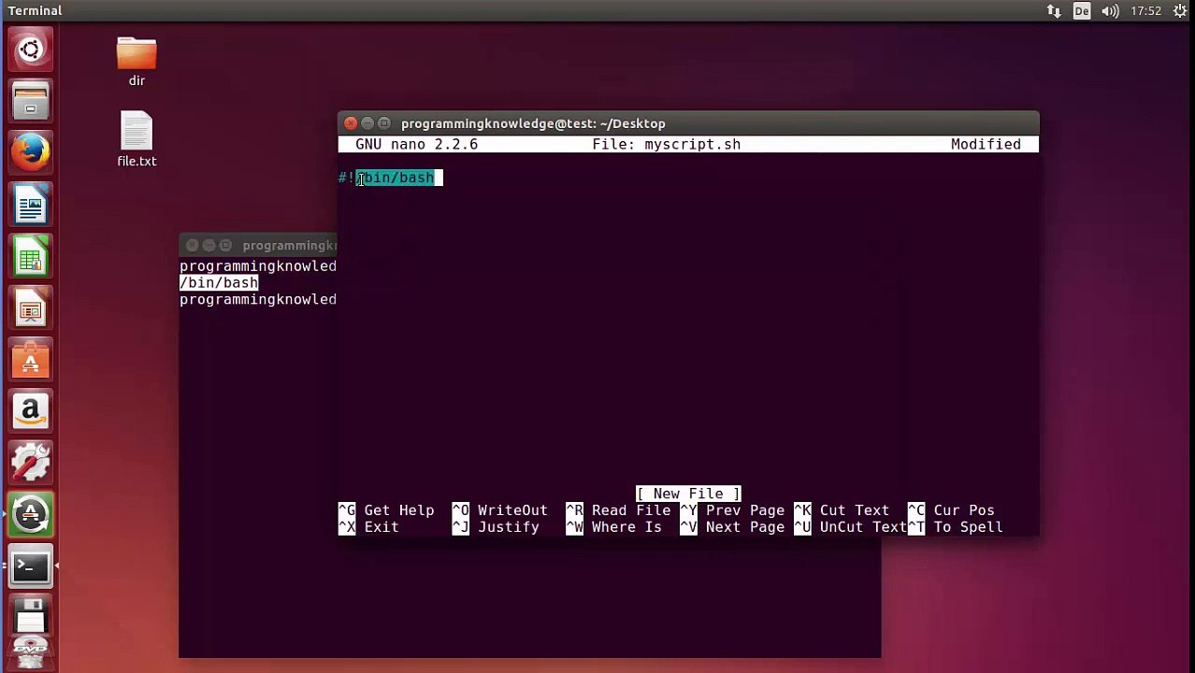1195x673 pixels.
Task: Minimize the nano terminal window
Action: 367,123
